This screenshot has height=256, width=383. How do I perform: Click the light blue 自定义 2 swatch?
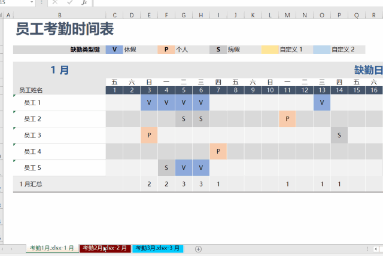click(x=322, y=50)
